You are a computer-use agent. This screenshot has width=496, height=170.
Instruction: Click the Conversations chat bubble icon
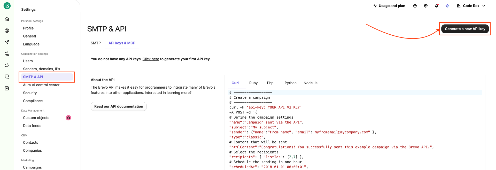(7, 76)
